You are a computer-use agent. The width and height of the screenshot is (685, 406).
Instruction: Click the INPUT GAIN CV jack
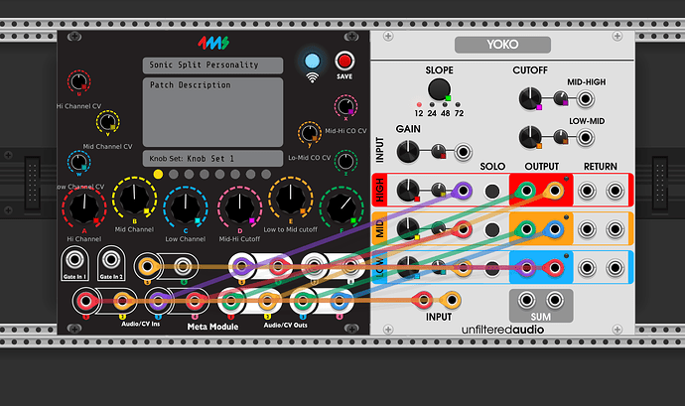(463, 152)
